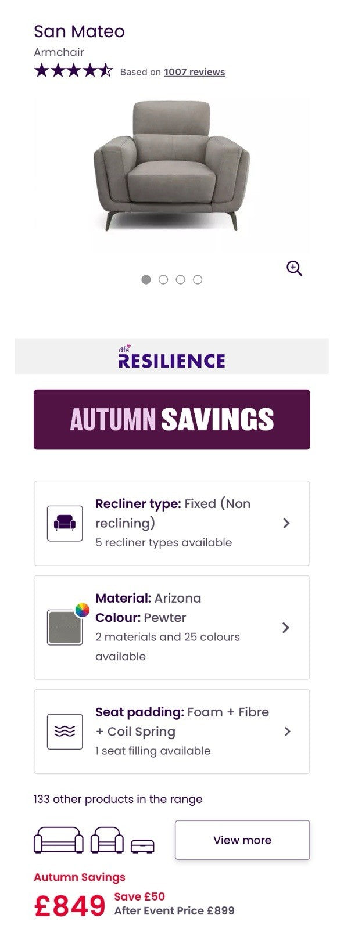Expand the Recliner type options chevron

[286, 523]
